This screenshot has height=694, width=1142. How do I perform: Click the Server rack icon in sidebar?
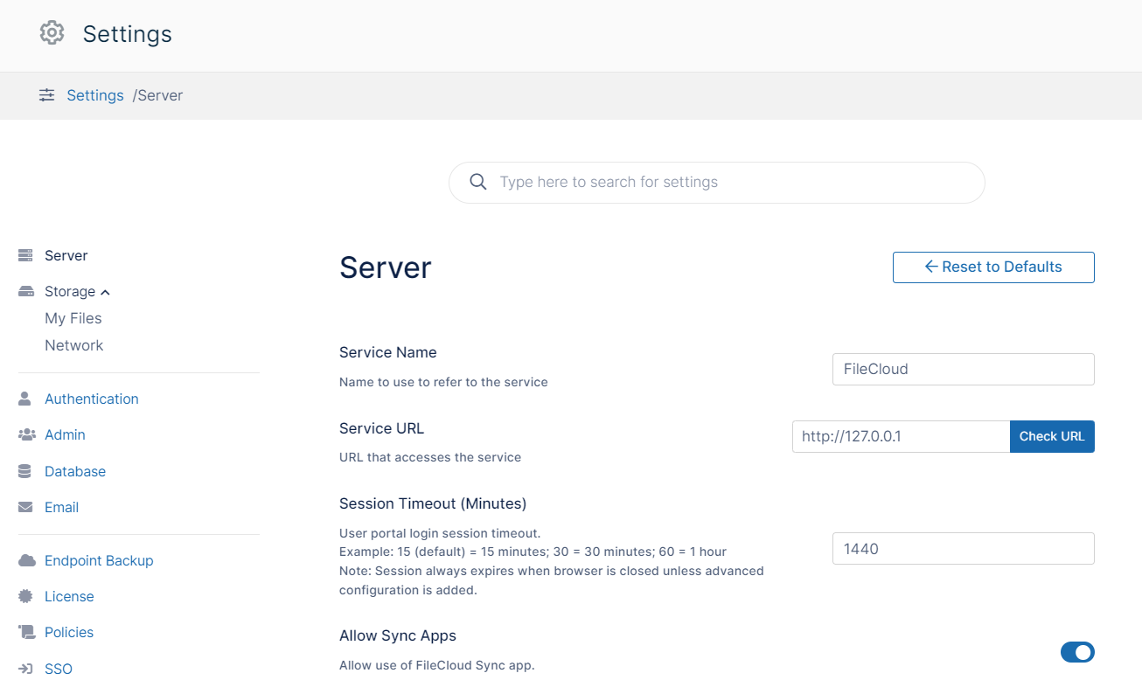coord(26,255)
